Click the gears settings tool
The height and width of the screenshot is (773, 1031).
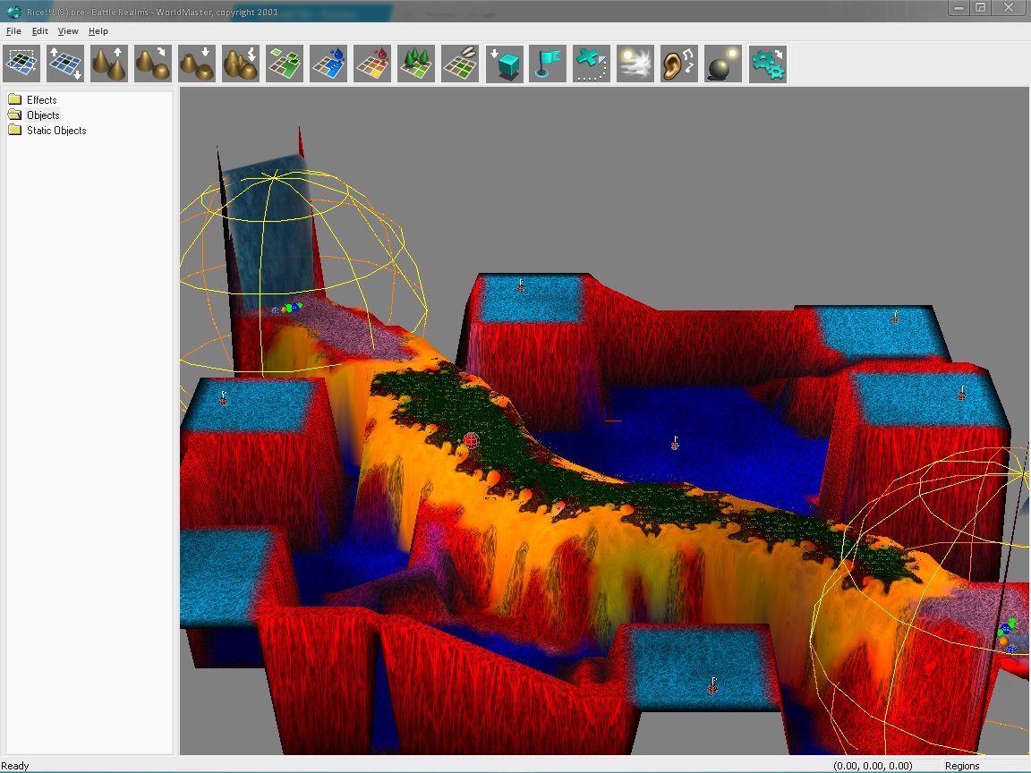pos(768,64)
